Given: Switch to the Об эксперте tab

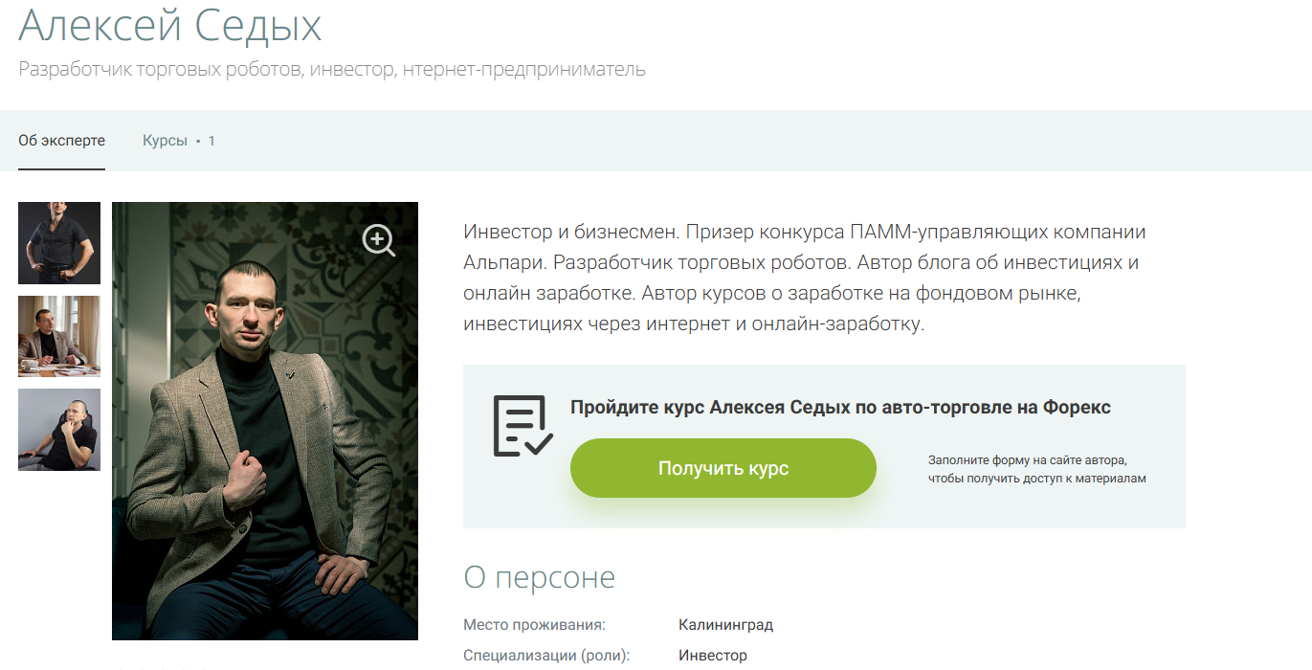Looking at the screenshot, I should [61, 141].
